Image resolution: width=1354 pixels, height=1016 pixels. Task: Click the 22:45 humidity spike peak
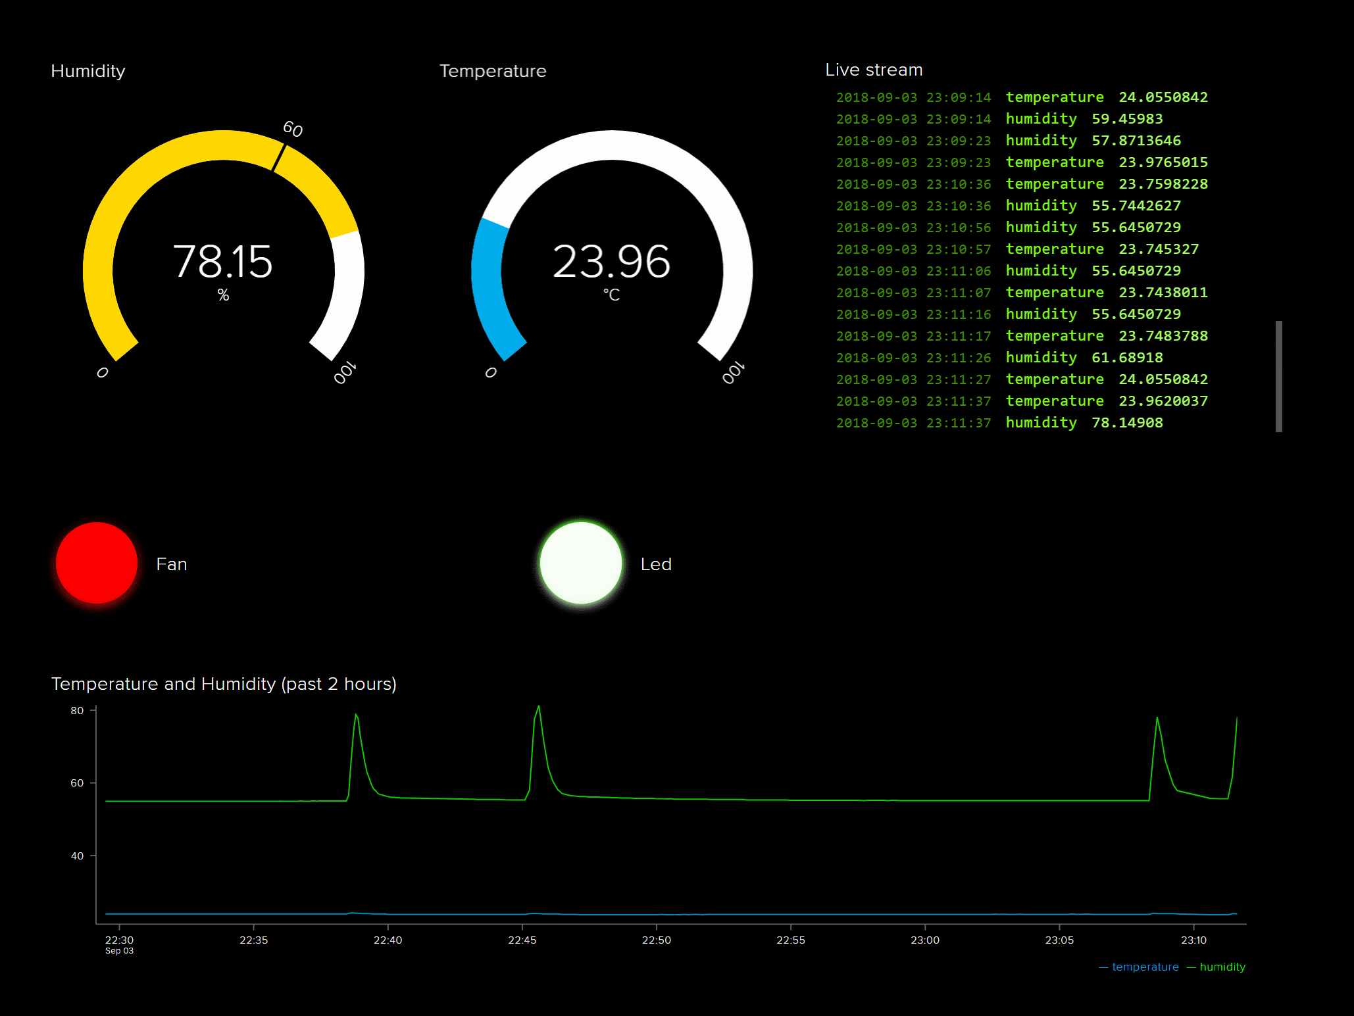539,708
